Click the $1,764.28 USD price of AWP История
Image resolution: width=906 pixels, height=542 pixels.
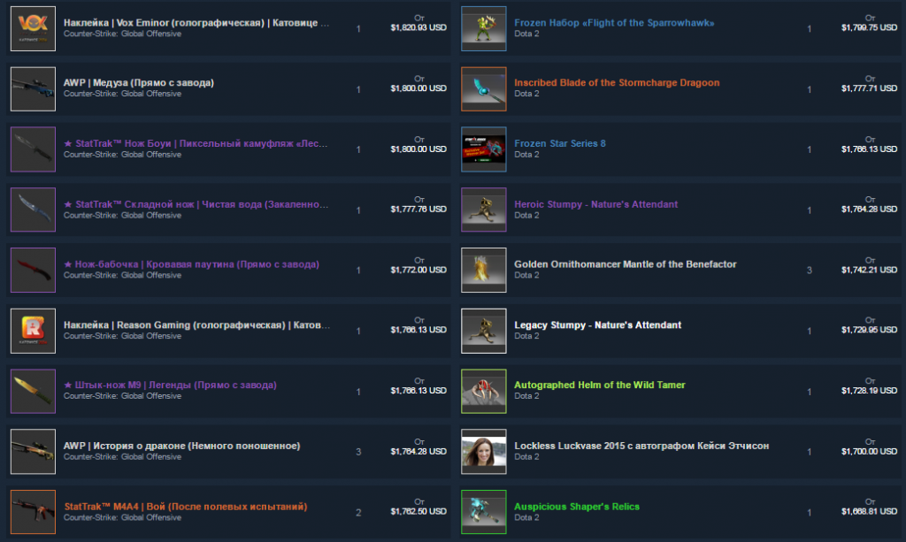[418, 451]
